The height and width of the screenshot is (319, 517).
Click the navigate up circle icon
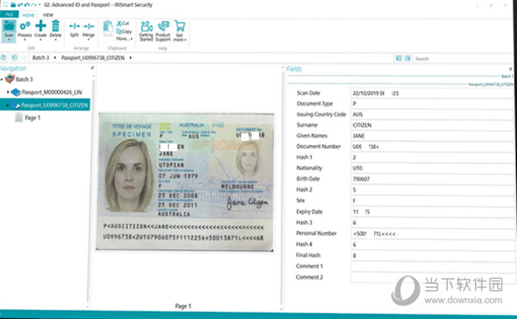[x=3, y=58]
